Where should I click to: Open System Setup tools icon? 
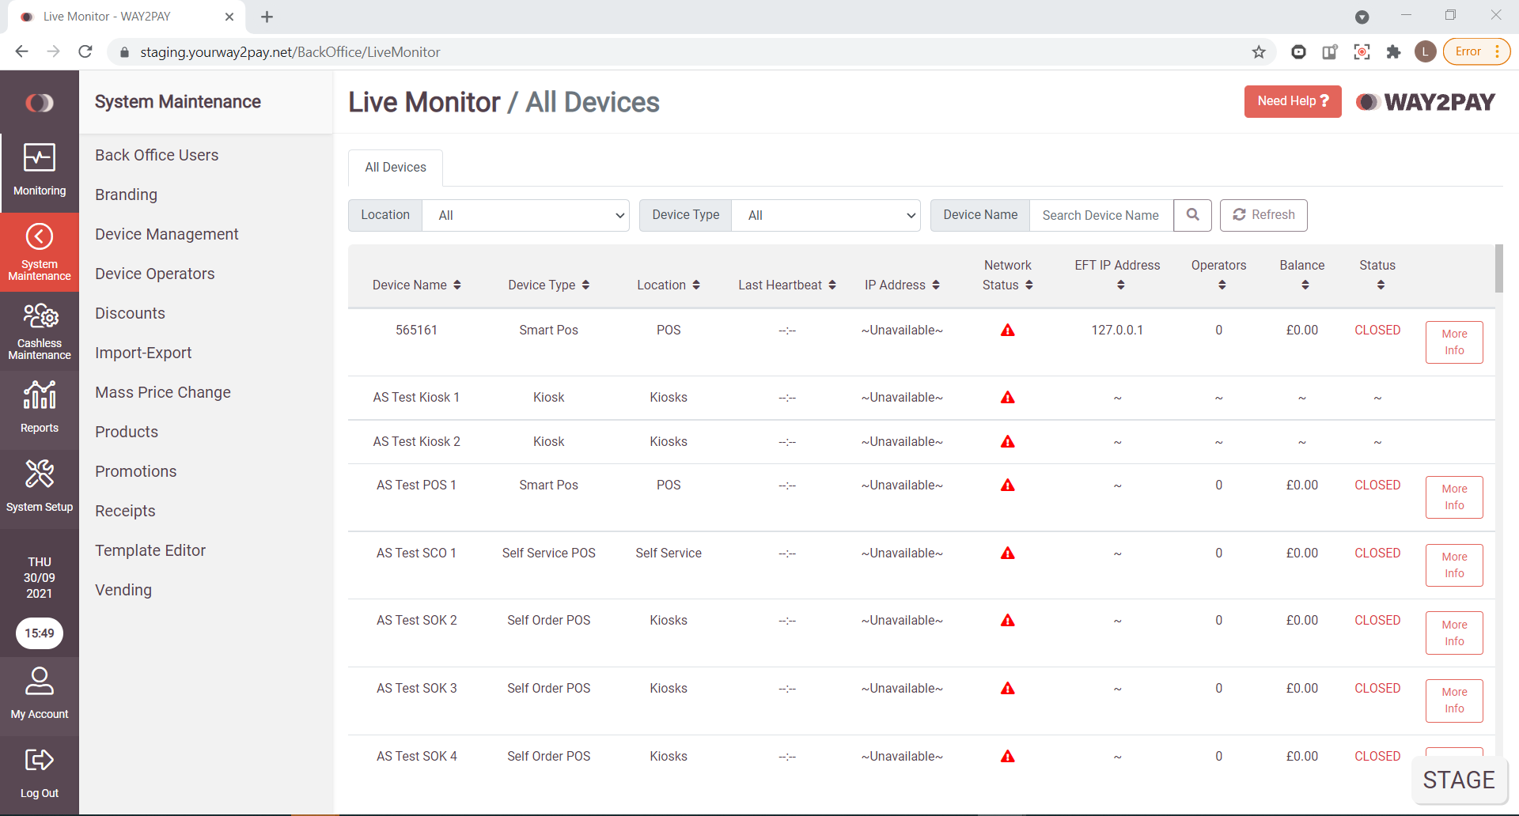pos(40,474)
